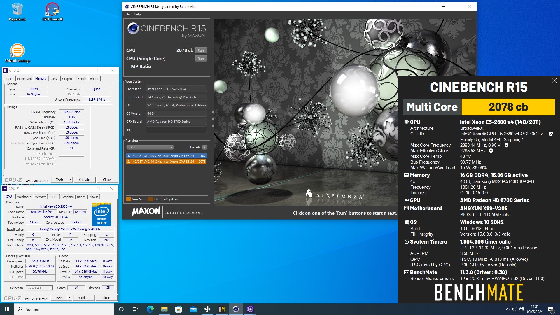
Task: Click Core Speed value 2793.33 MHz
Action: [x=40, y=261]
